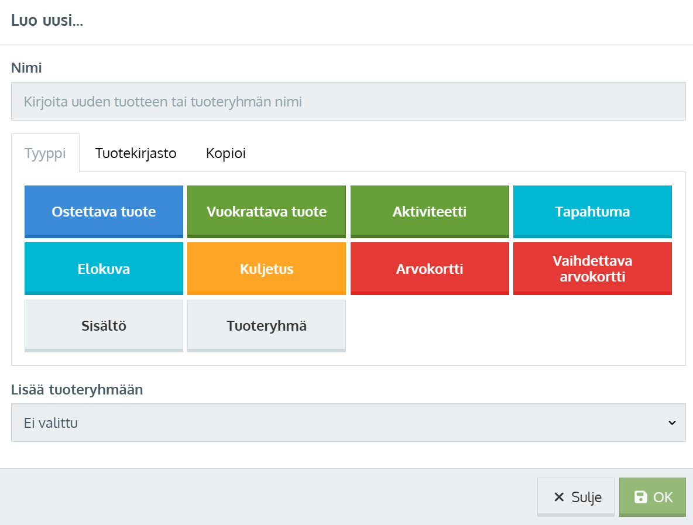Viewport: 693px width, 525px height.
Task: Open the Lisää tuoteryhmään dropdown
Action: pos(348,423)
